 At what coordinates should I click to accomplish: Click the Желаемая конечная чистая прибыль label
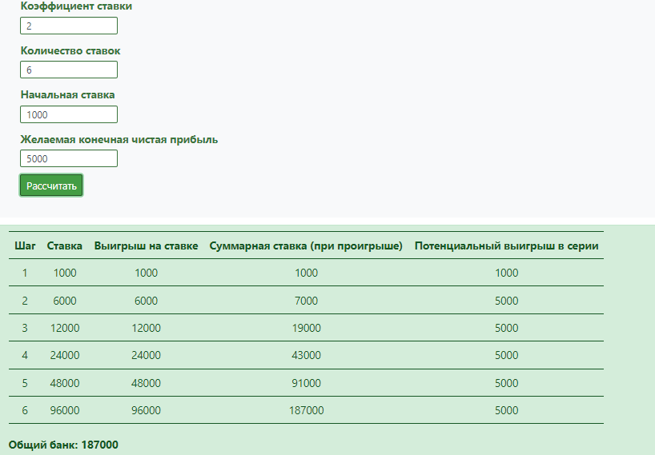coord(119,139)
